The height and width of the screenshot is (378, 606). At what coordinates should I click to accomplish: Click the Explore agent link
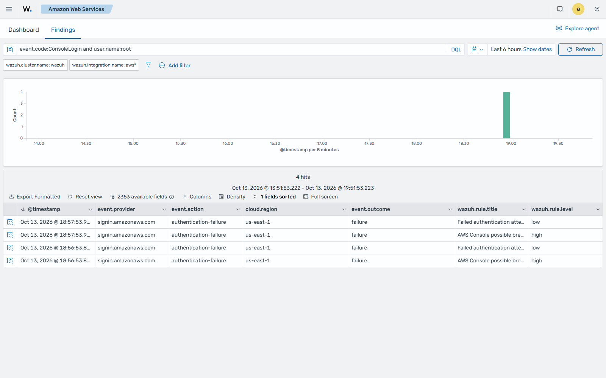(578, 28)
